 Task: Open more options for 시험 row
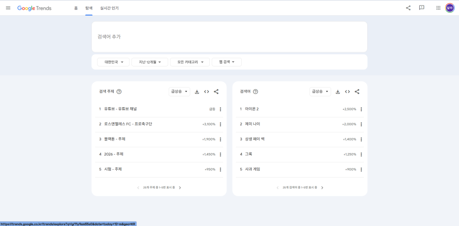pyautogui.click(x=220, y=170)
